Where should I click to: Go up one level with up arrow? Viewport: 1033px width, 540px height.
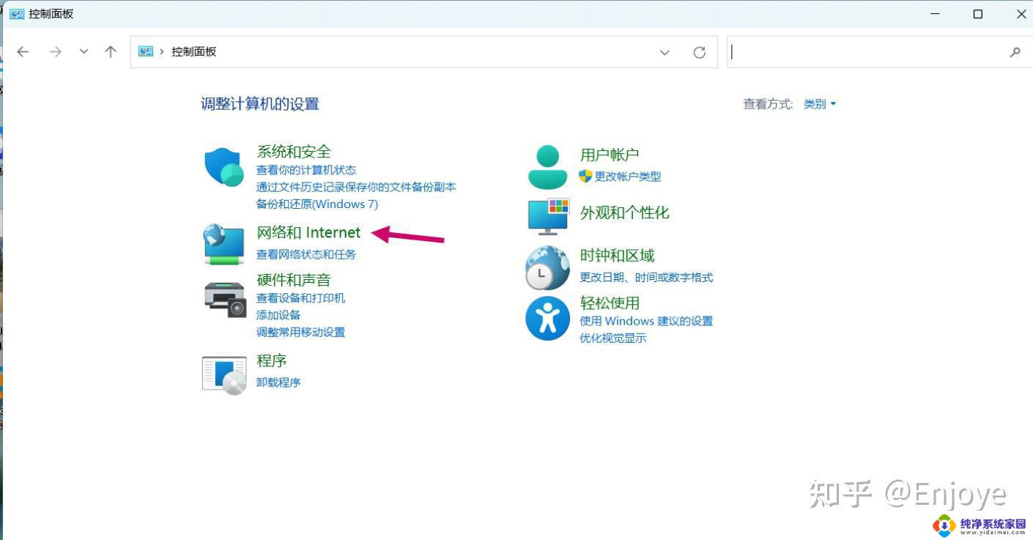click(111, 52)
